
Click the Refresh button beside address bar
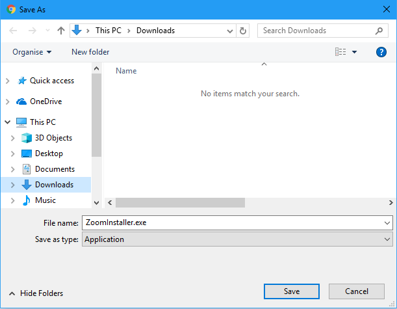click(243, 31)
